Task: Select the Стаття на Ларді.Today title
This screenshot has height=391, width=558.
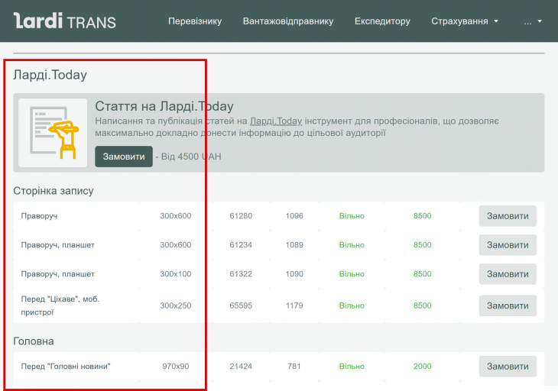Action: coord(164,106)
